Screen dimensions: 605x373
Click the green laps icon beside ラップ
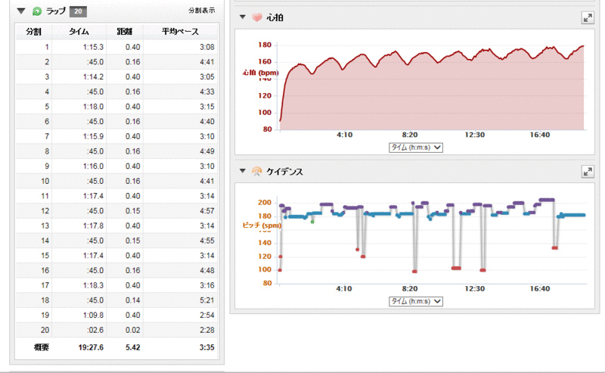[x=37, y=11]
